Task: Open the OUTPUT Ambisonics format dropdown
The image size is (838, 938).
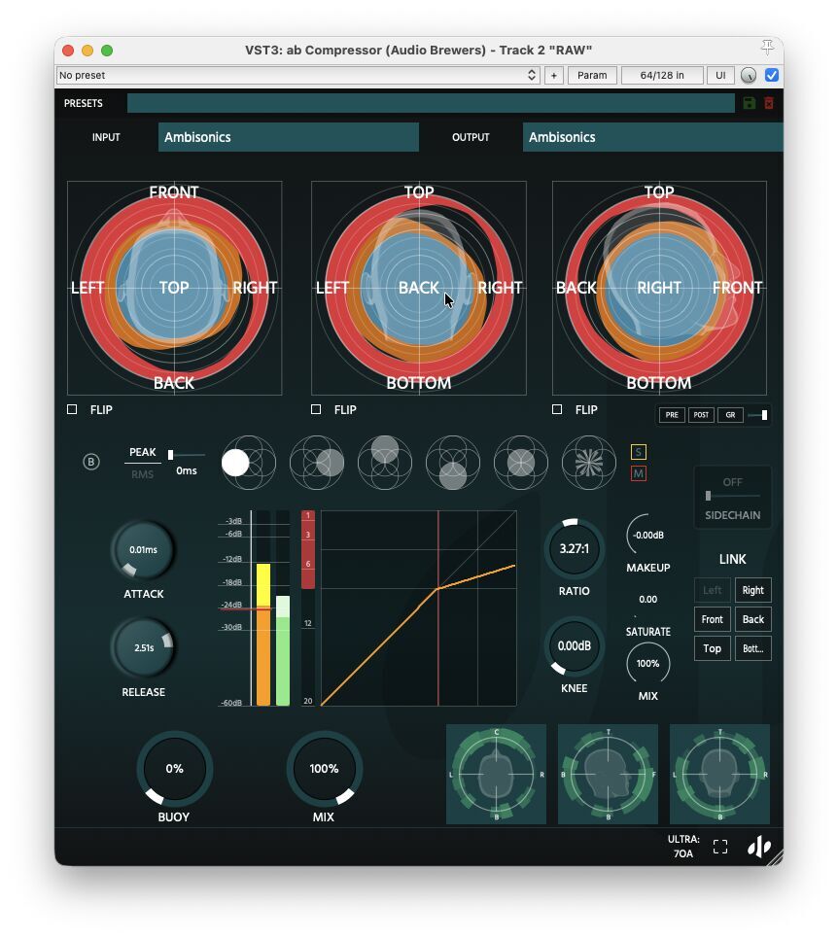Action: (x=652, y=137)
